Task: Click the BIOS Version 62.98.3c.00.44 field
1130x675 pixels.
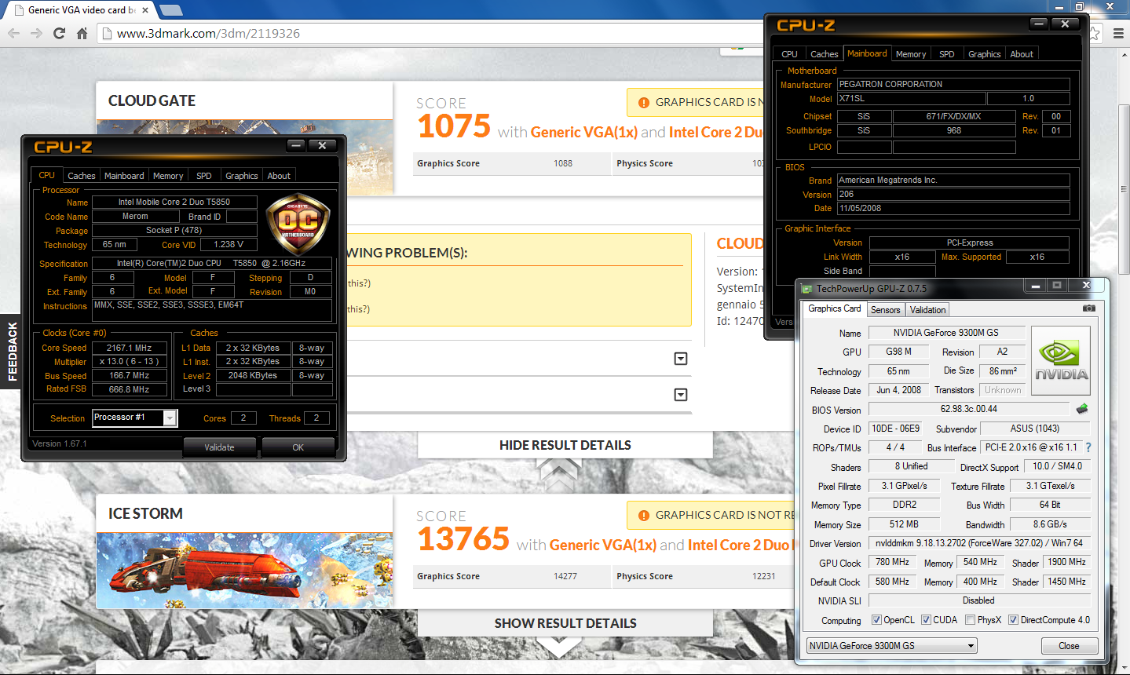Action: point(969,409)
